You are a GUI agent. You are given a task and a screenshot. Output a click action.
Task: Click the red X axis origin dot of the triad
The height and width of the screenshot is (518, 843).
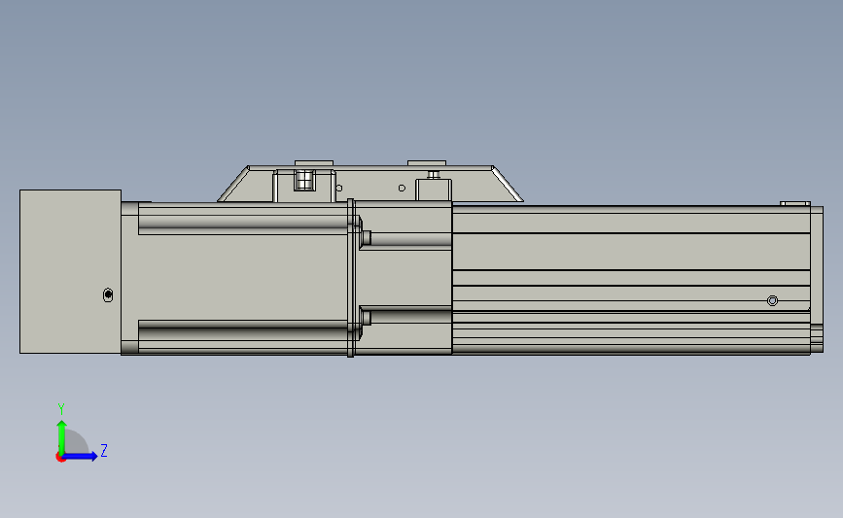tap(60, 458)
